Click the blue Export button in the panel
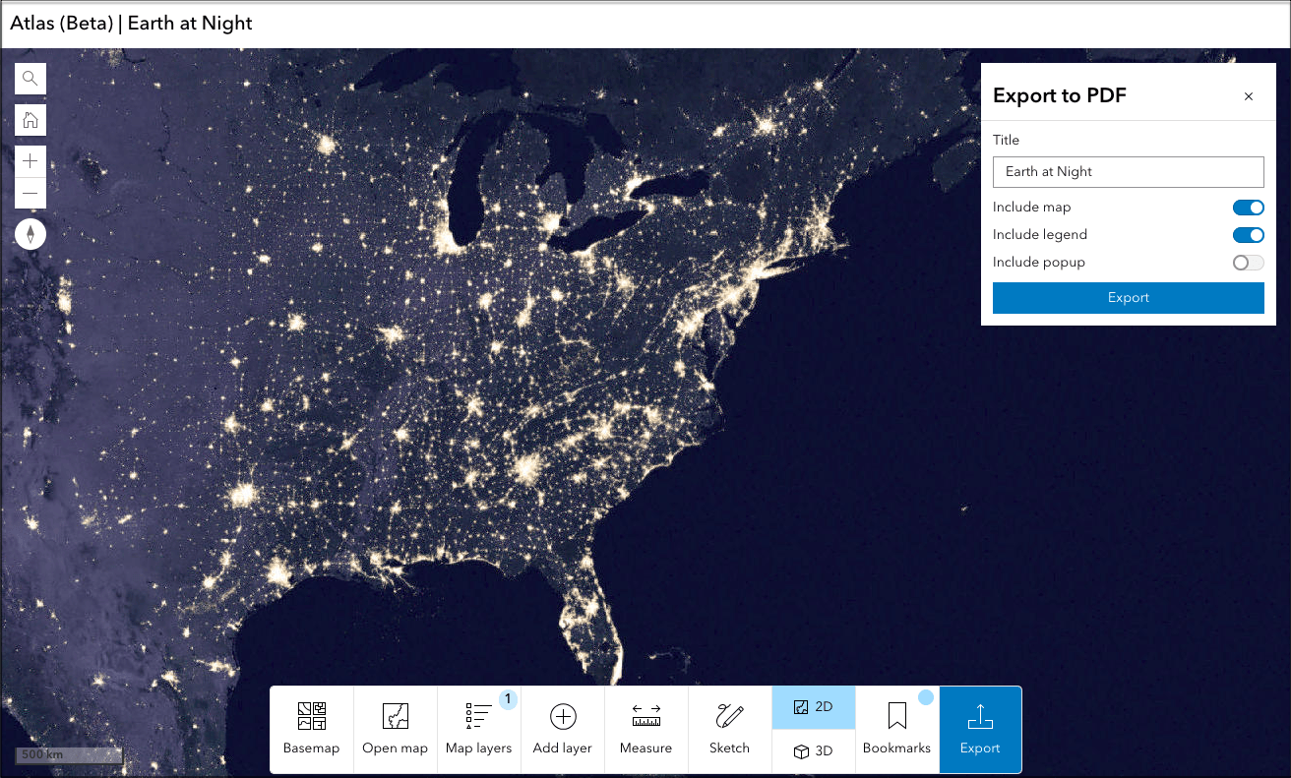 click(x=1128, y=298)
